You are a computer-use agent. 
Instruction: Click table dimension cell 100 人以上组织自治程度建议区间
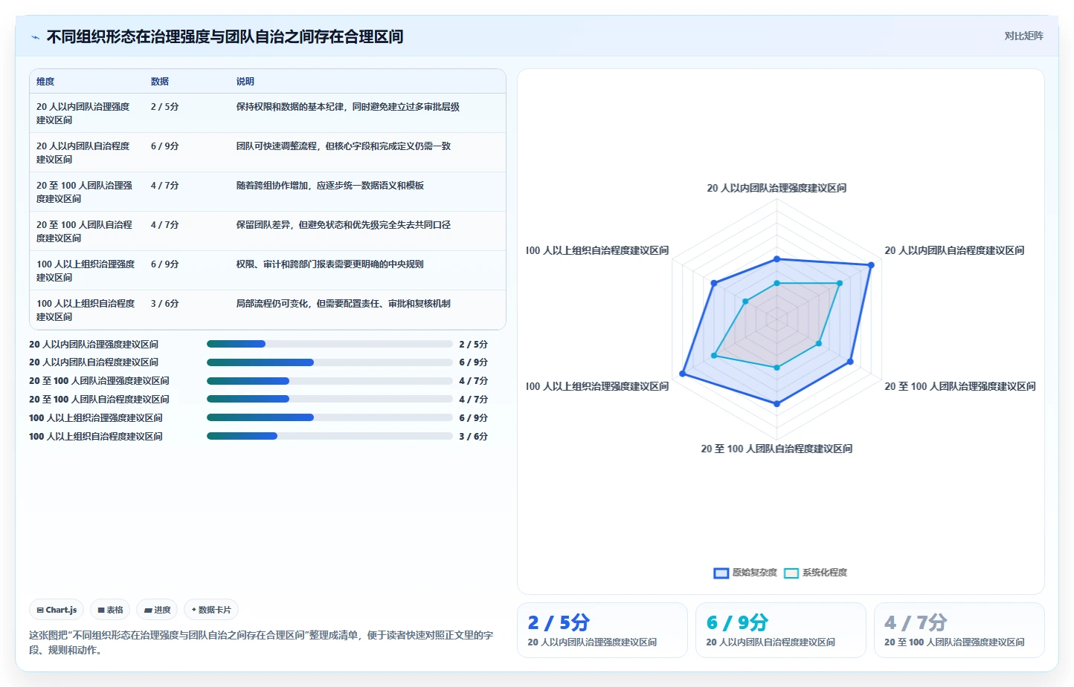point(86,310)
